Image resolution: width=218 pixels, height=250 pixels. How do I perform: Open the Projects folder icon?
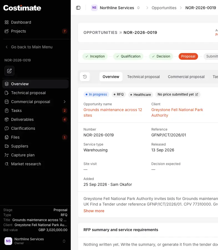(7, 31)
